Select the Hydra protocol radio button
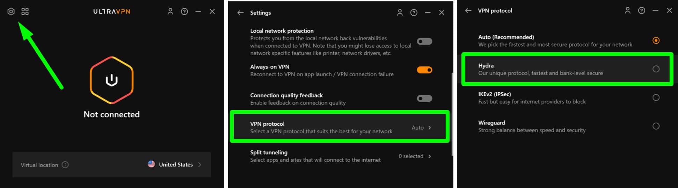The width and height of the screenshot is (678, 188). 656,69
